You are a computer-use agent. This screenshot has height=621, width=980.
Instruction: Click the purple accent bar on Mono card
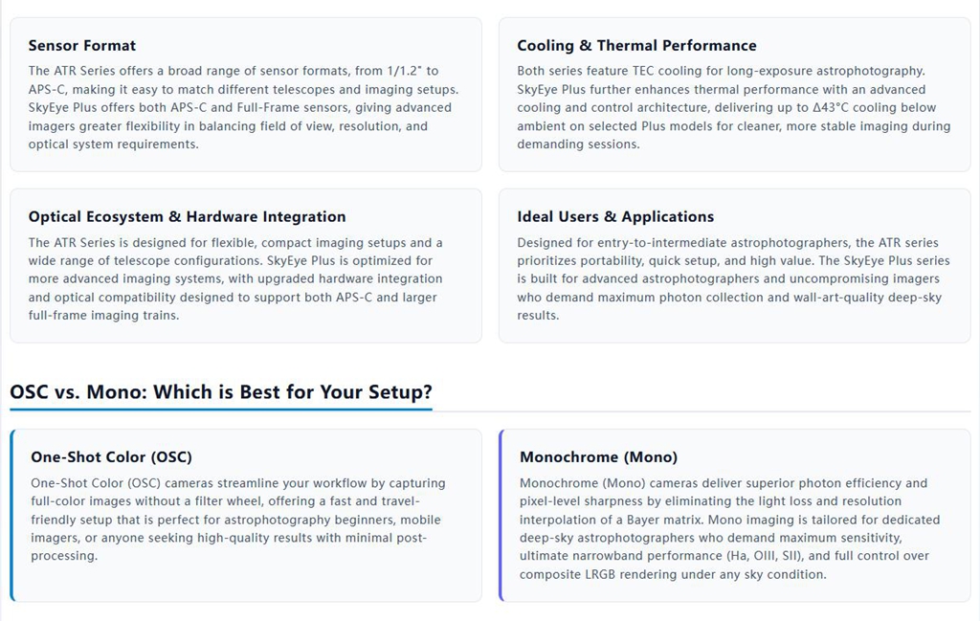tap(501, 516)
